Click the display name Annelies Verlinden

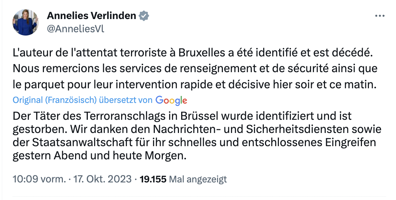(x=91, y=16)
